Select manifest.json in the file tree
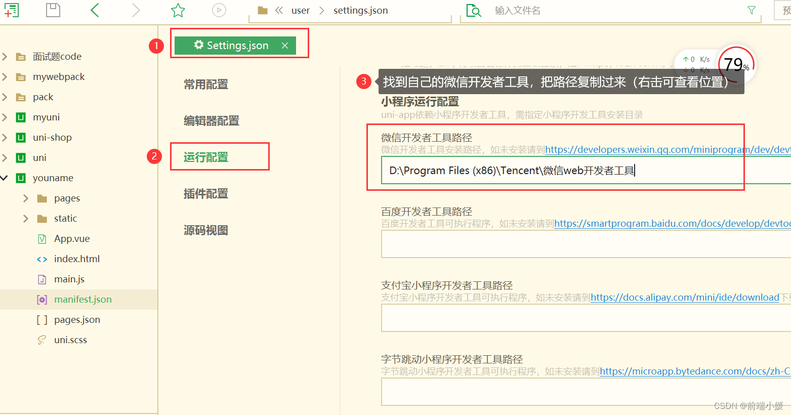 [79, 300]
